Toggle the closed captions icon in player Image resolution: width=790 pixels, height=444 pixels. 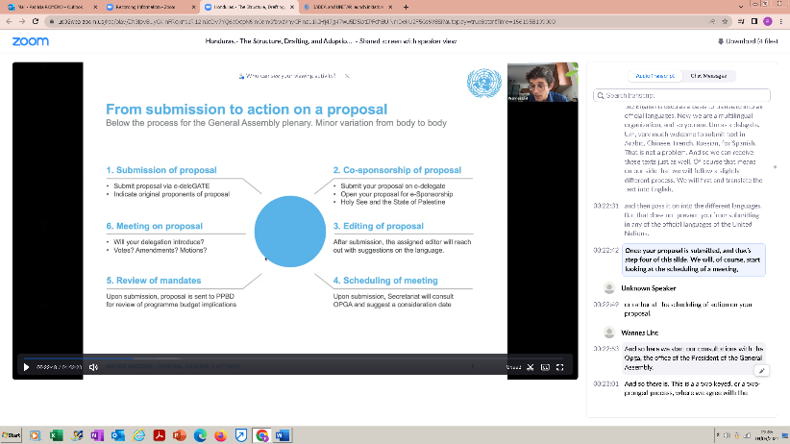[546, 367]
